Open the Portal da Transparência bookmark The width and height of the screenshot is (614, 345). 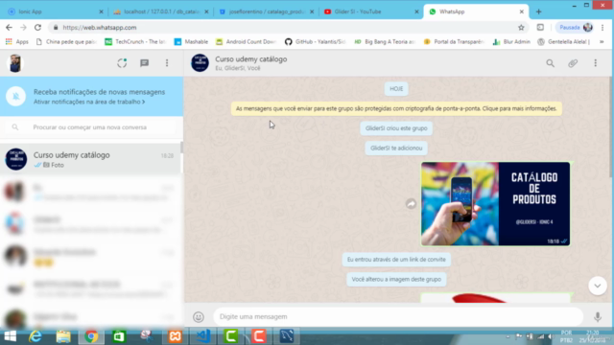[454, 42]
